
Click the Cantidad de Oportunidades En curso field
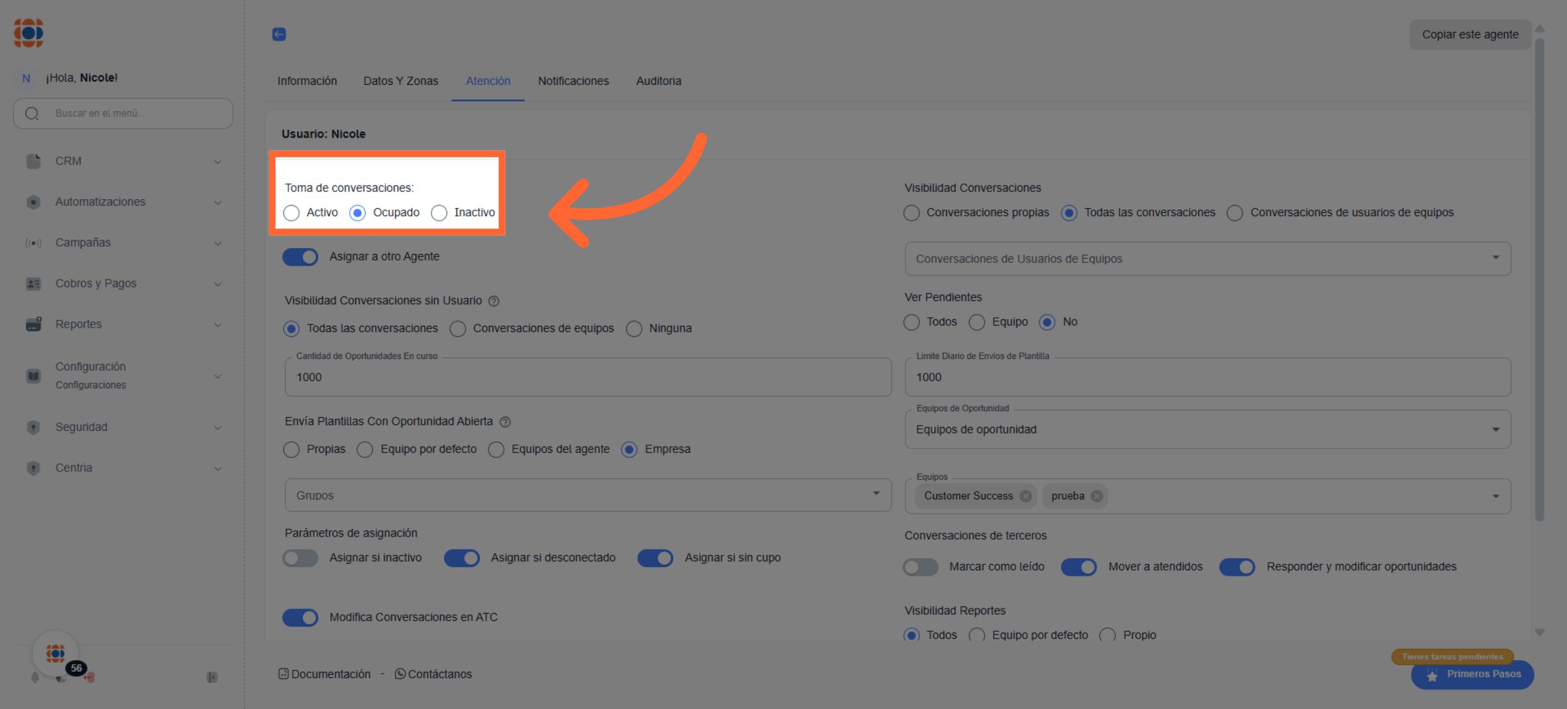click(588, 377)
